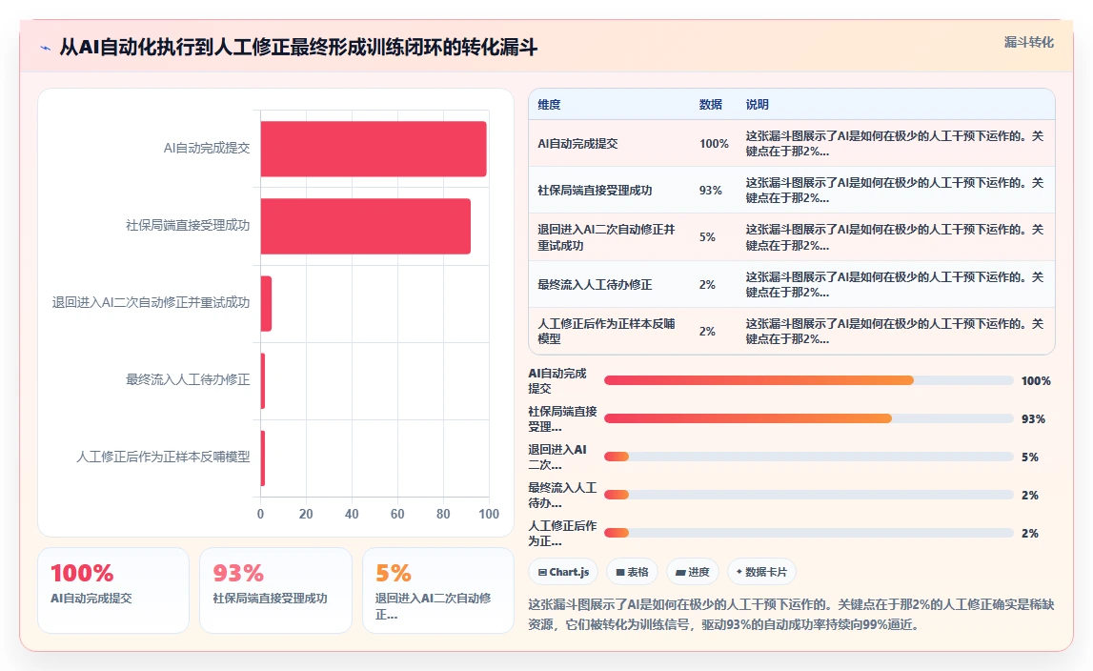Click the 最终流入人工待办修正 chart bar
The height and width of the screenshot is (671, 1093).
coord(263,381)
